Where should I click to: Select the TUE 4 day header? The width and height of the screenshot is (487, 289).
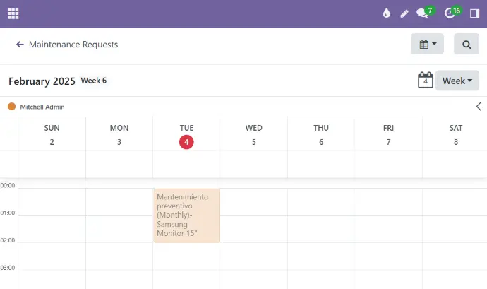(186, 135)
